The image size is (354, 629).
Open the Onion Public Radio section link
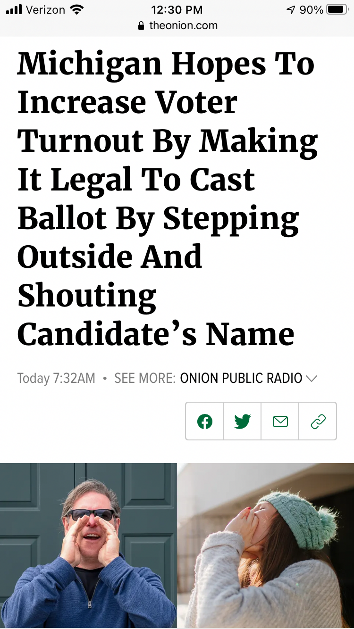tap(241, 378)
